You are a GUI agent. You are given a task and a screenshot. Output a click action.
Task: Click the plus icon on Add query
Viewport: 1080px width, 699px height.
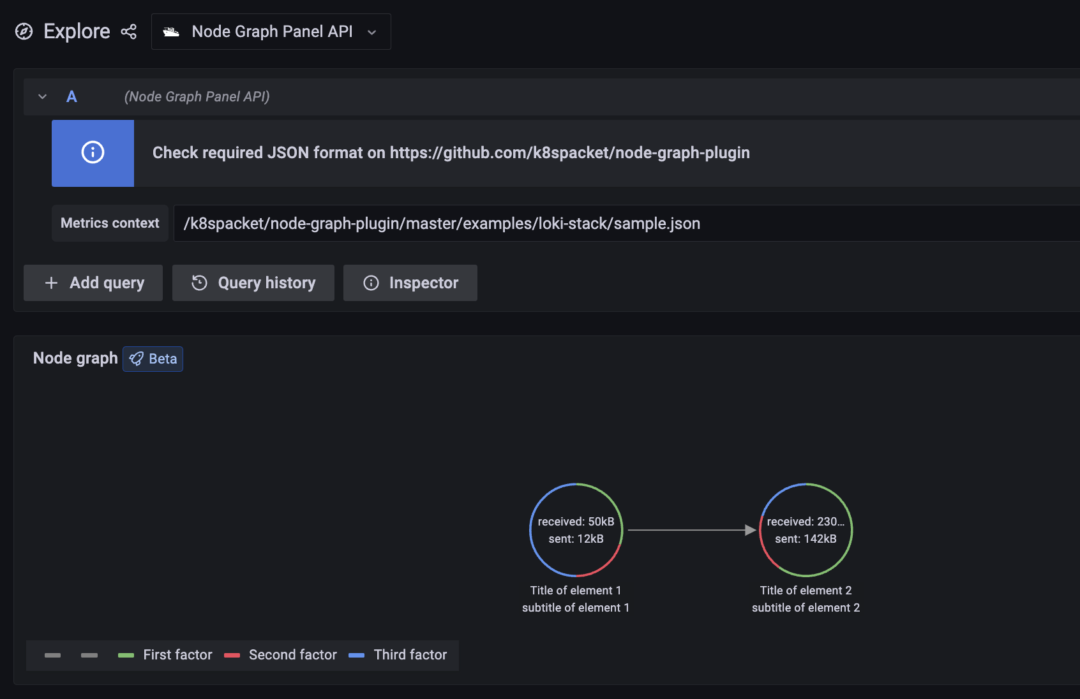coord(52,283)
